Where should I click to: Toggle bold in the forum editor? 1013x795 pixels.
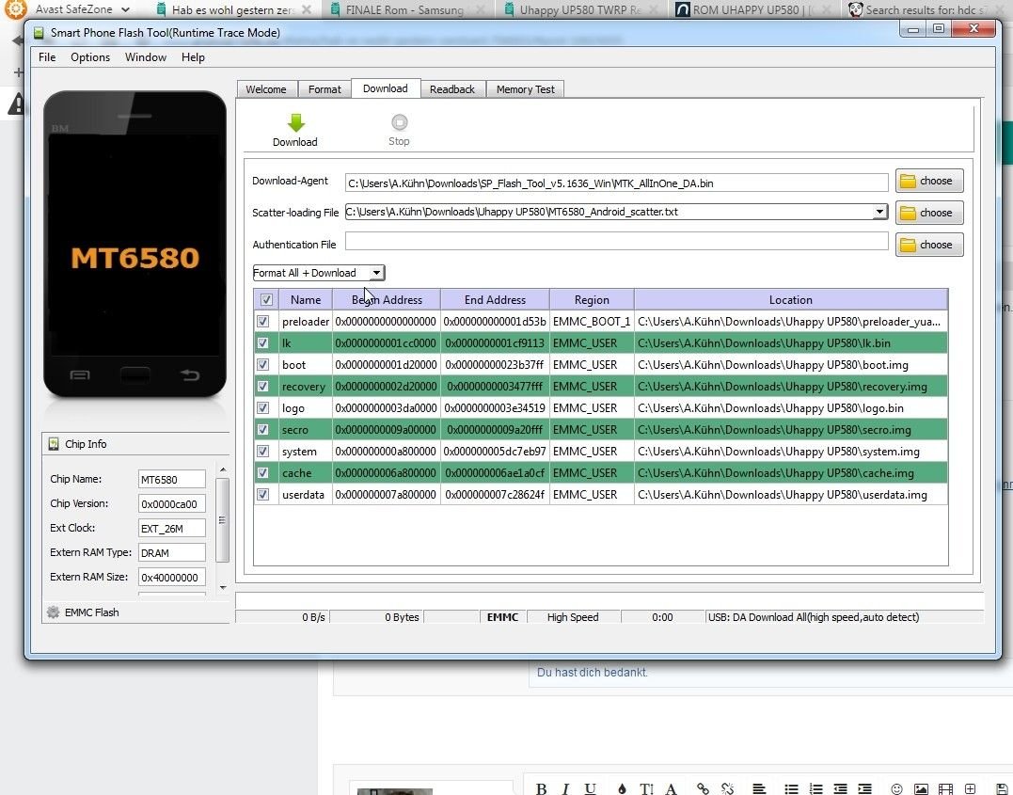[542, 788]
